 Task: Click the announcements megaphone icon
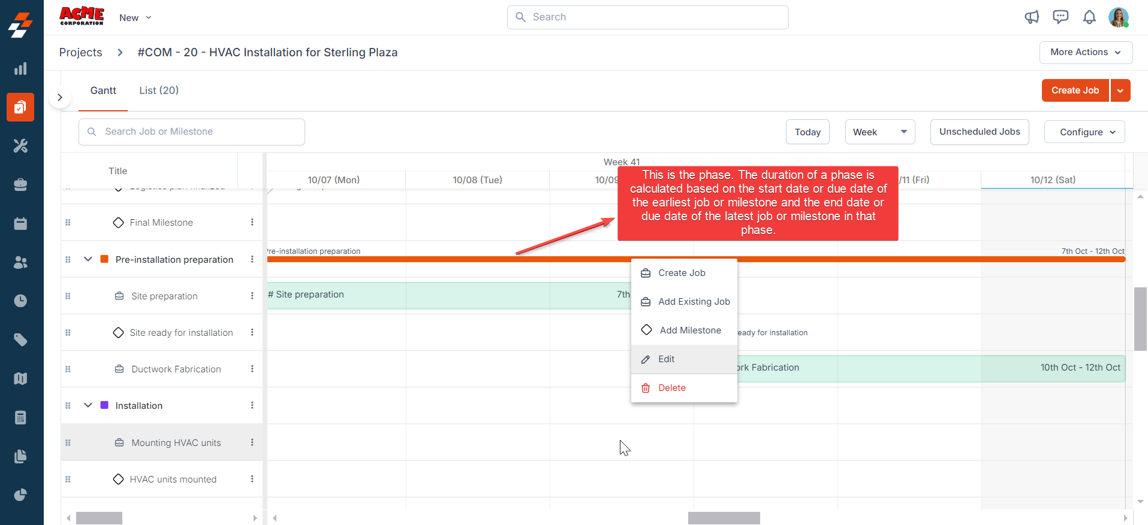pyautogui.click(x=1032, y=17)
